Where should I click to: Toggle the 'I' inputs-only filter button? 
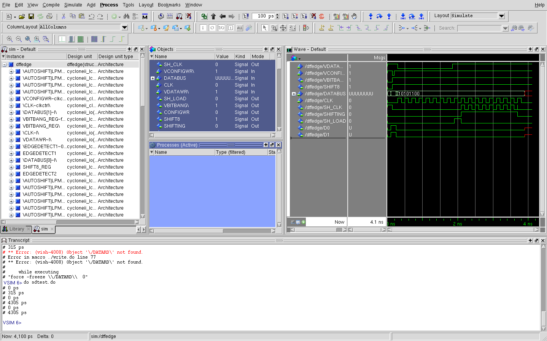tap(203, 28)
